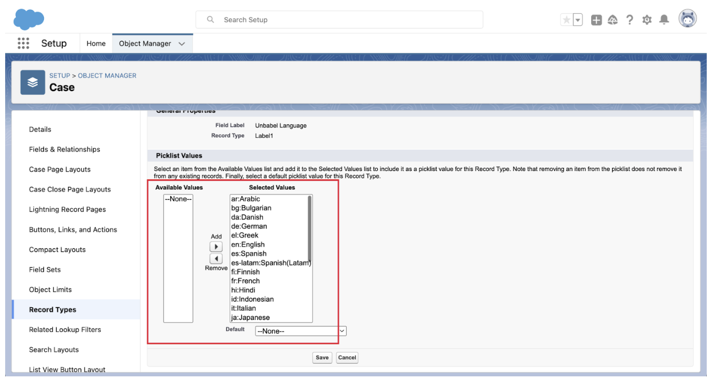Select --None-- in Available Values

[x=178, y=199]
